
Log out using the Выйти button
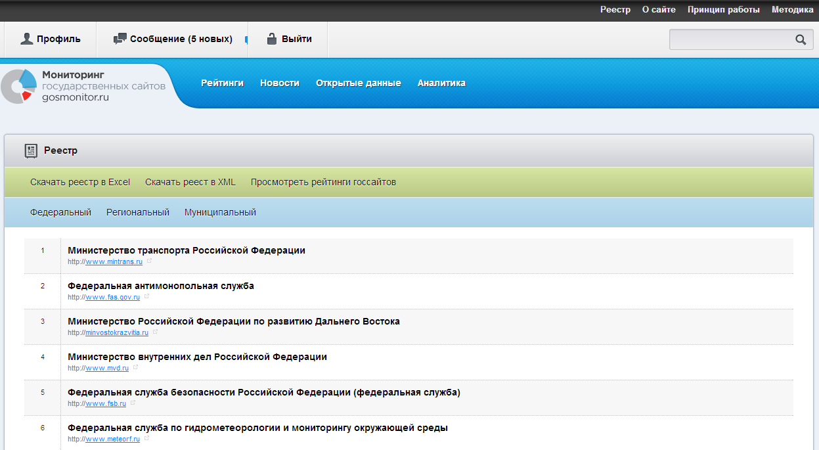pyautogui.click(x=289, y=39)
